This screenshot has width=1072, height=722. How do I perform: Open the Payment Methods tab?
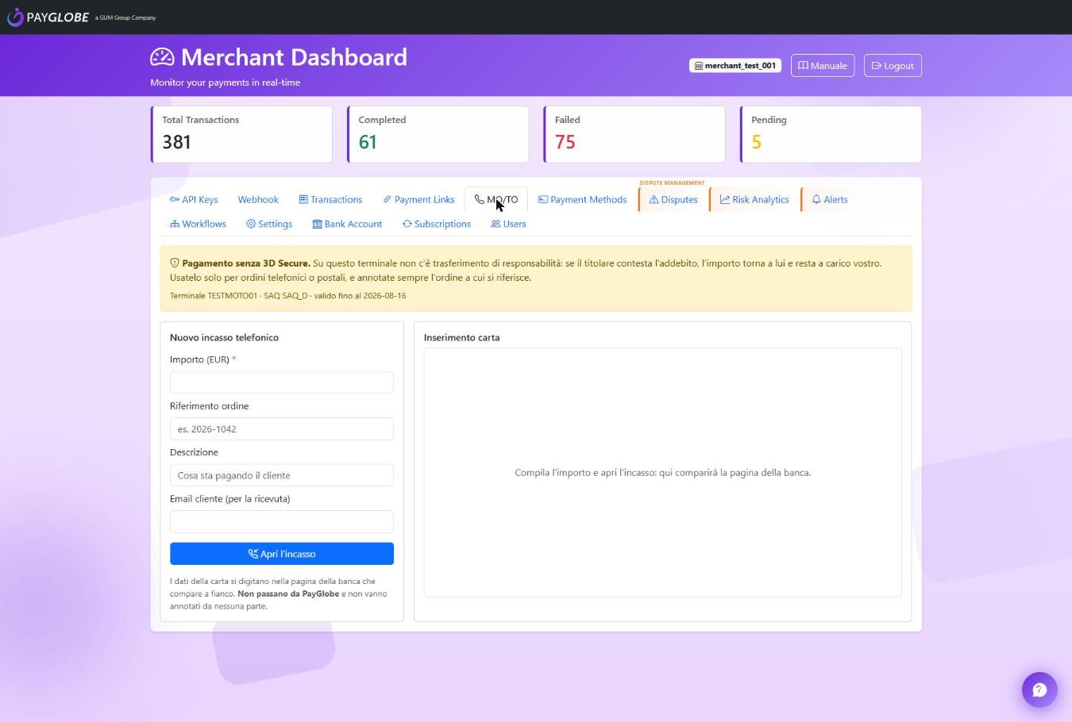tap(582, 200)
